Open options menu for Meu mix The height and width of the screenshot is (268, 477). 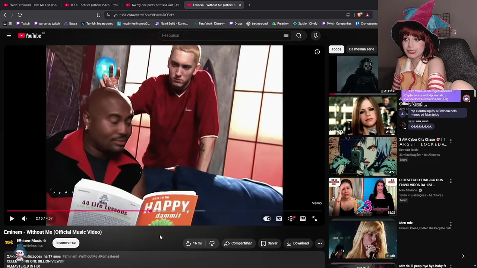coord(451,224)
